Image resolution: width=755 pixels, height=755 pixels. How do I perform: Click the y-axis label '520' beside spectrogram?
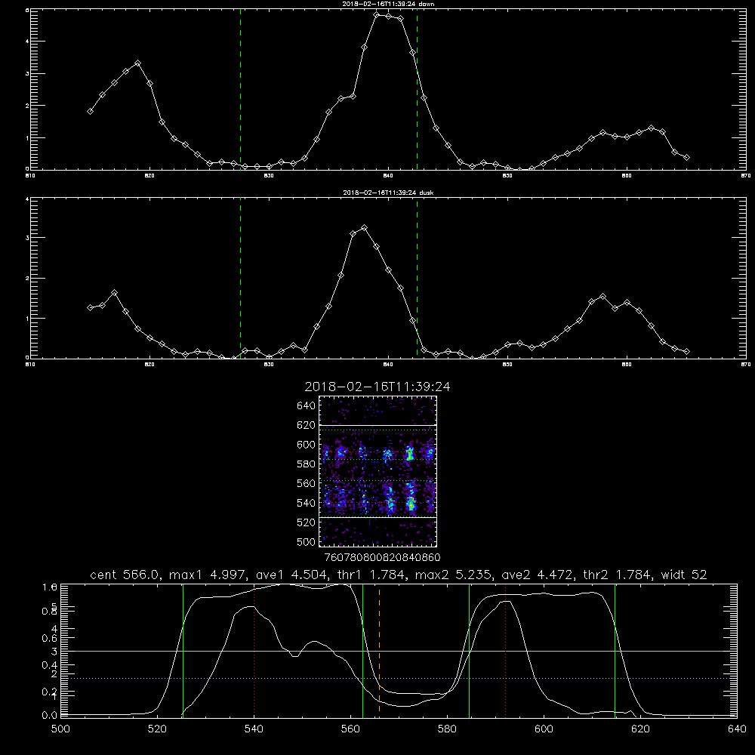(x=307, y=522)
